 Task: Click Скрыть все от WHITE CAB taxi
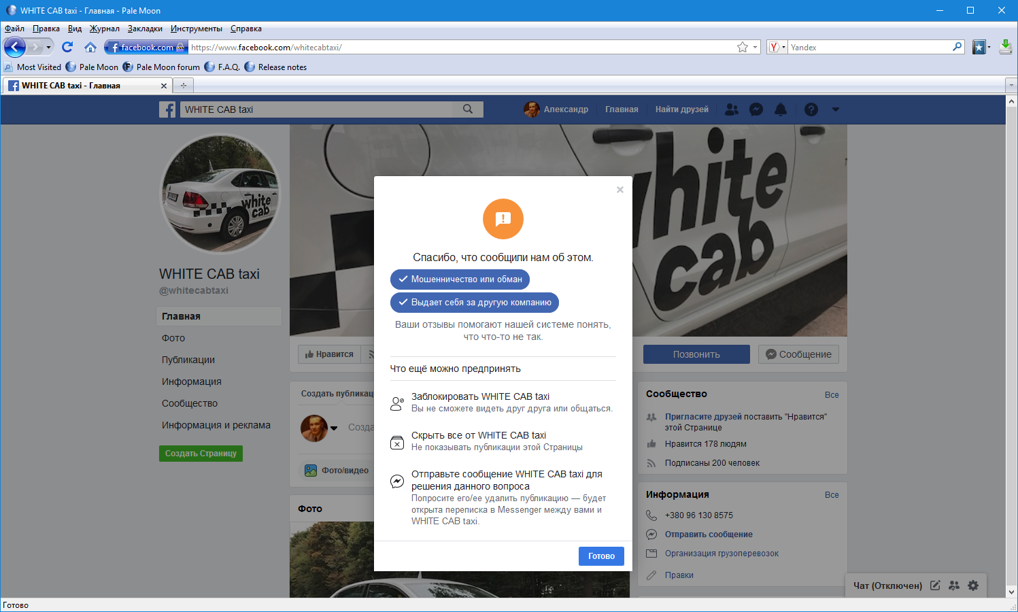(x=503, y=441)
